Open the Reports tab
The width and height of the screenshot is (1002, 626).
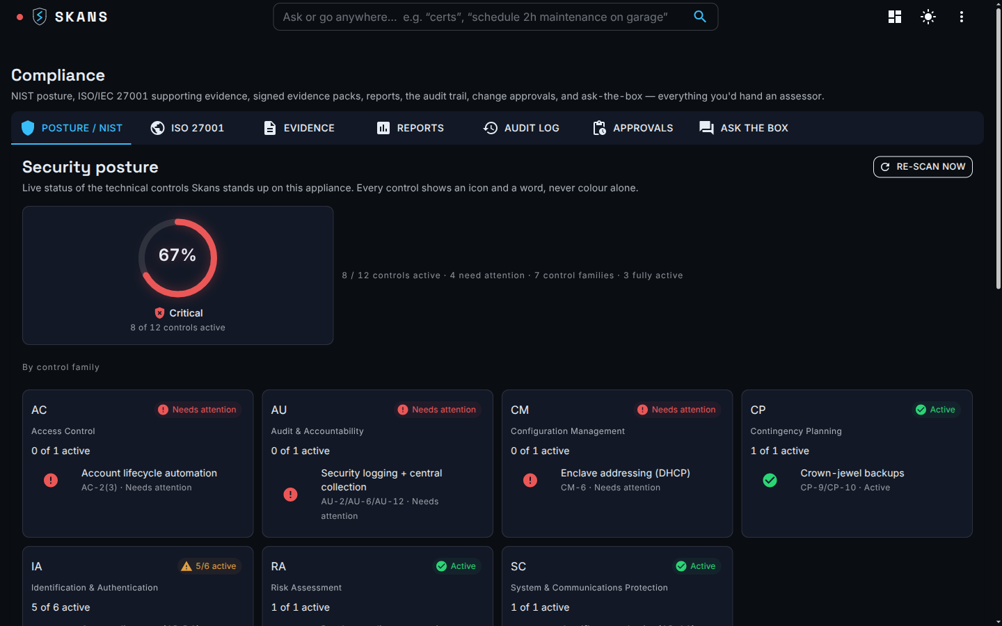(411, 128)
